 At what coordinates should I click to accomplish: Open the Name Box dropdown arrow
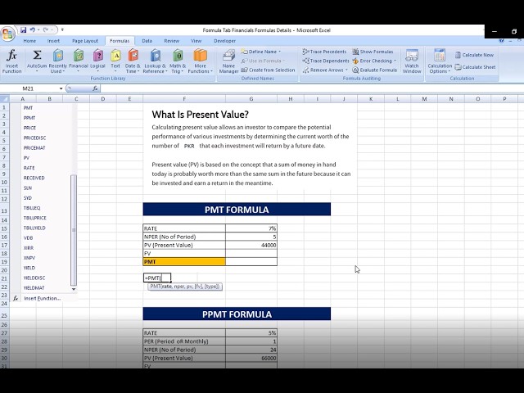pos(61,88)
